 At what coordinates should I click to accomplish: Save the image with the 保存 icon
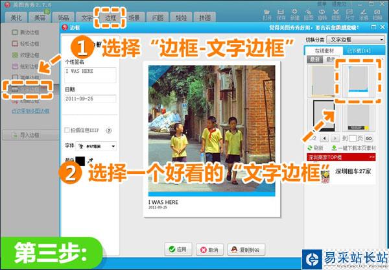(281, 15)
